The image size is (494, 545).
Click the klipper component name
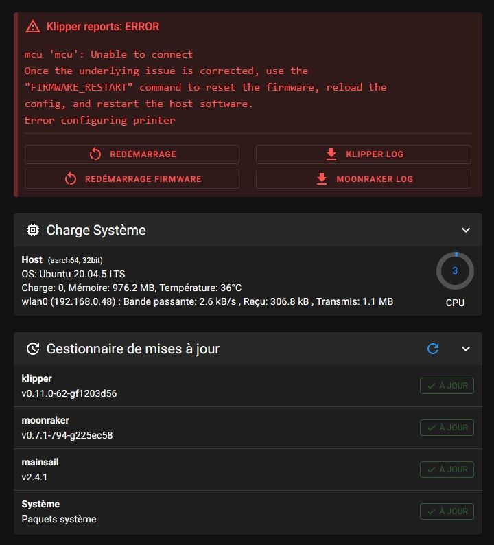(37, 378)
